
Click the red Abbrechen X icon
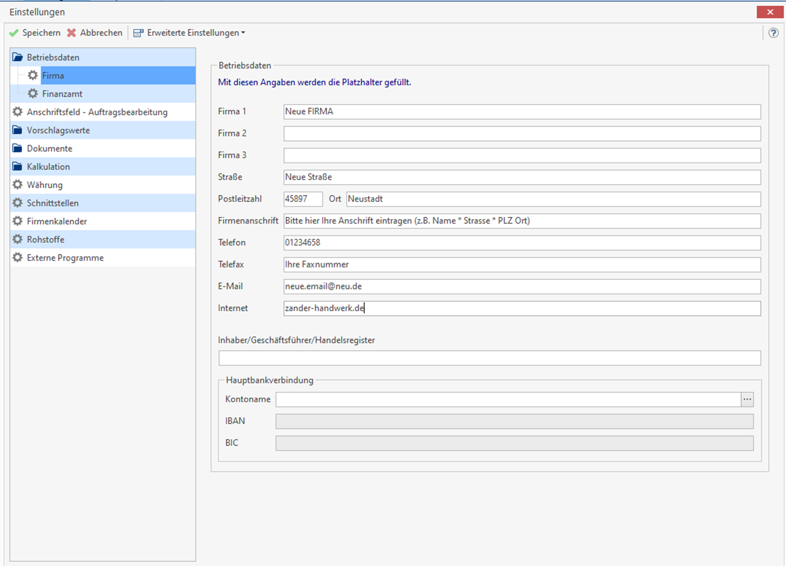[x=71, y=33]
